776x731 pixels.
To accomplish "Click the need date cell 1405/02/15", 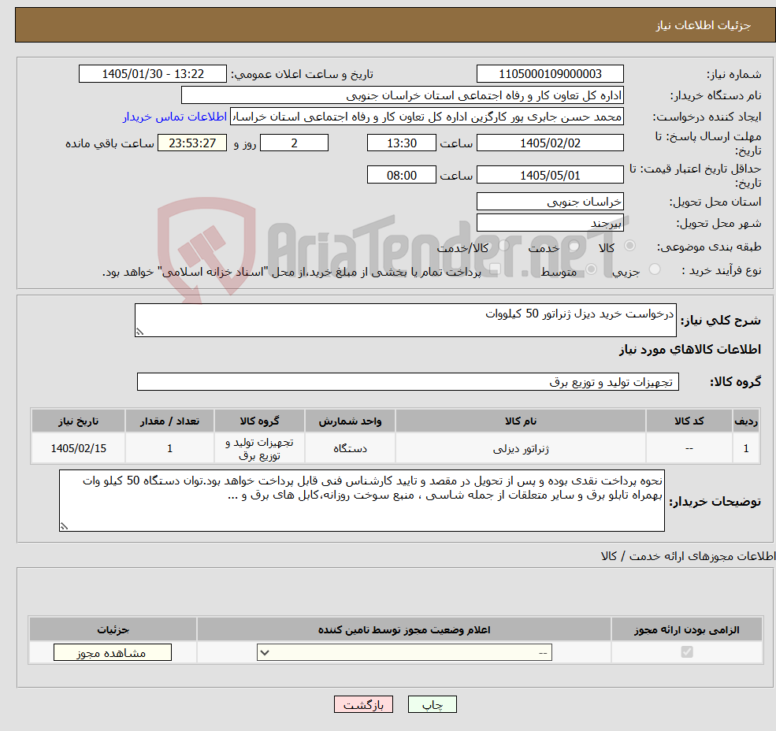I will 78,448.
